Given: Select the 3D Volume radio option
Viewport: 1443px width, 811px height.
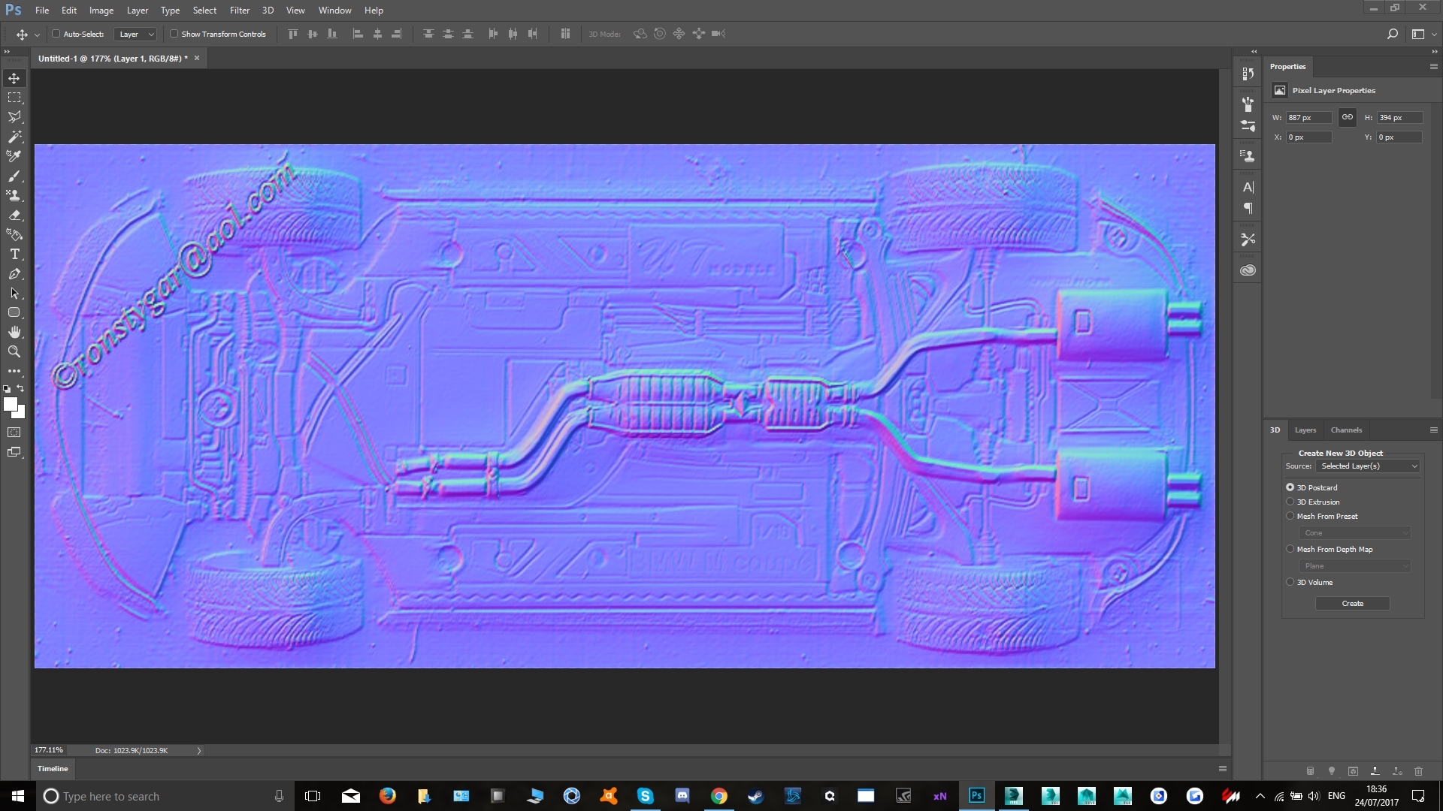Looking at the screenshot, I should [x=1290, y=582].
